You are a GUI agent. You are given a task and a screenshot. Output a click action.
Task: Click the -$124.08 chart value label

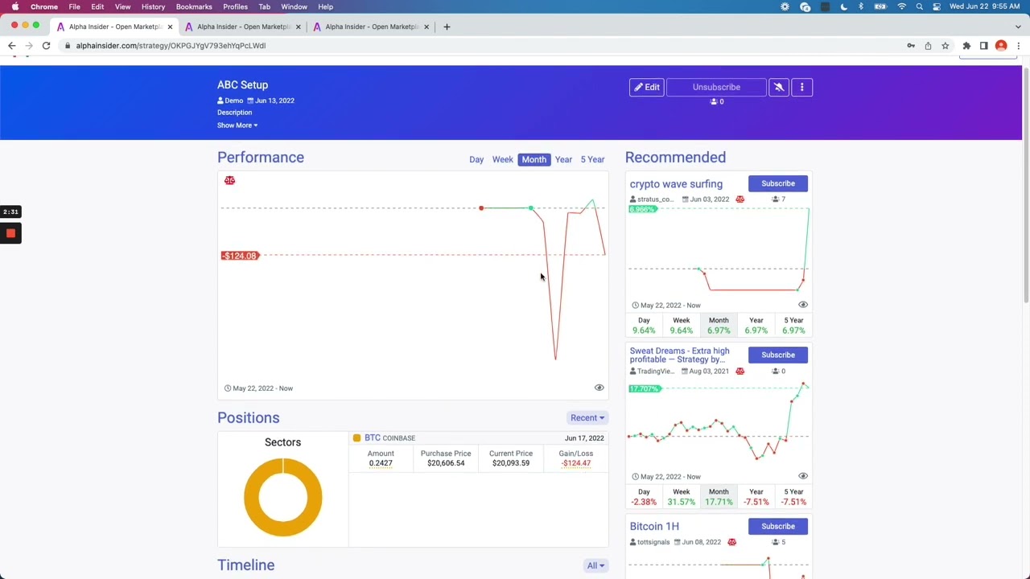(239, 256)
